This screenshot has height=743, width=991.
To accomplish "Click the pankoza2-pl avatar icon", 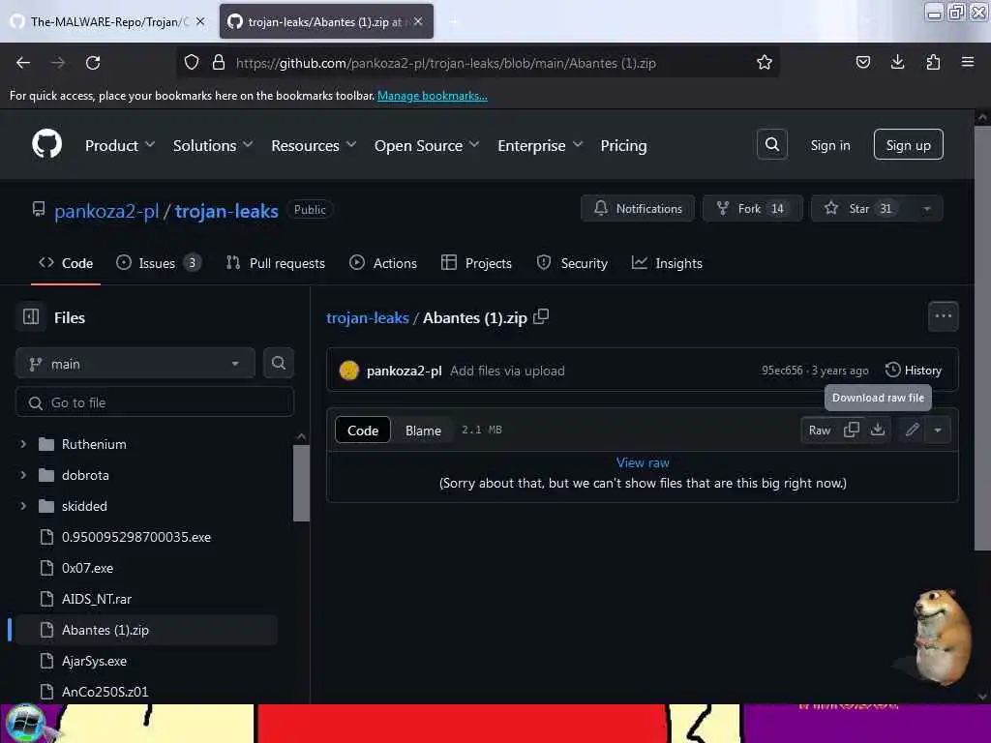I will click(x=348, y=371).
